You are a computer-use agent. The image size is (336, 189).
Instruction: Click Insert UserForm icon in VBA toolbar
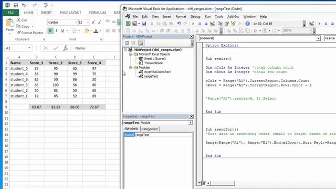134,24
